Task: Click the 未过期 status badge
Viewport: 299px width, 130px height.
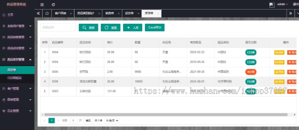Action: [x=251, y=72]
